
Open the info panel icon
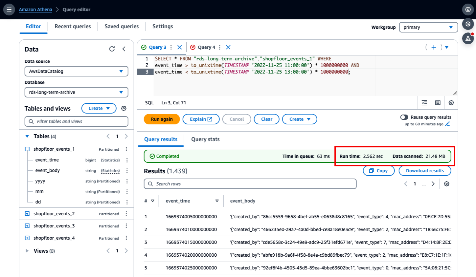tap(468, 10)
